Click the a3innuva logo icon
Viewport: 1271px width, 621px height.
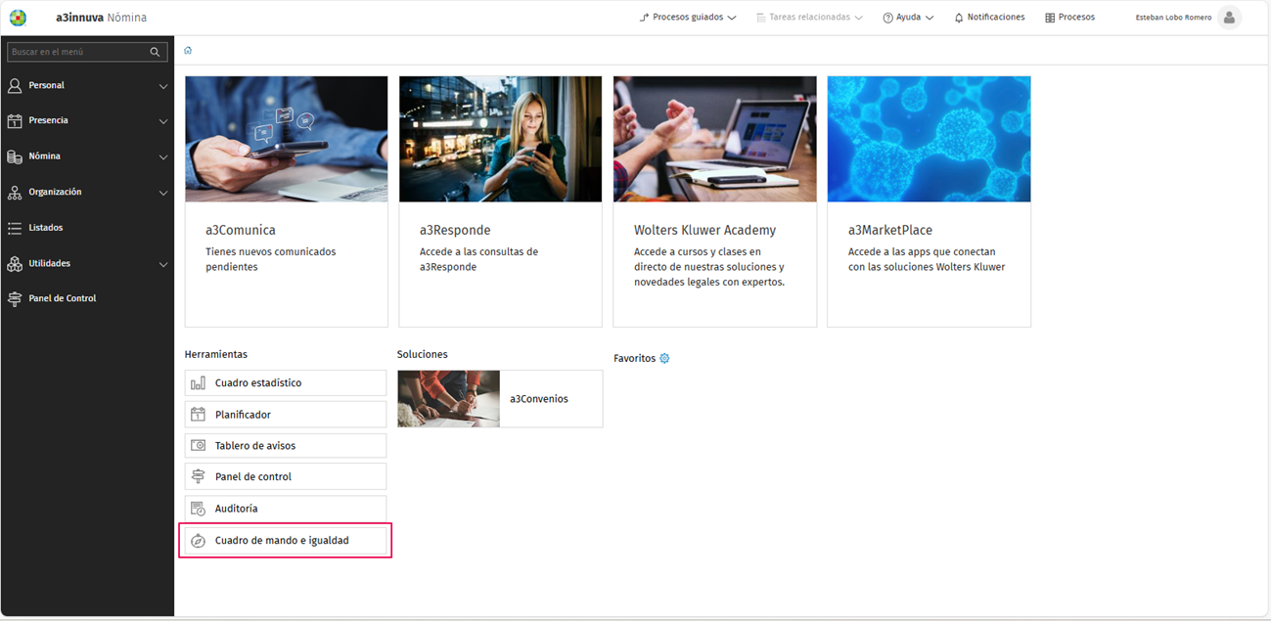point(18,17)
